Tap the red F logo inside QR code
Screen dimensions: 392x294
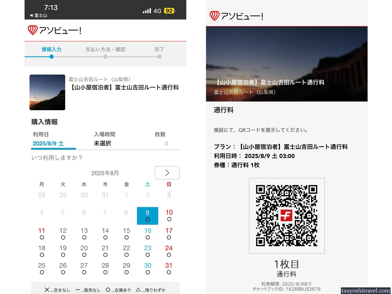(x=287, y=216)
